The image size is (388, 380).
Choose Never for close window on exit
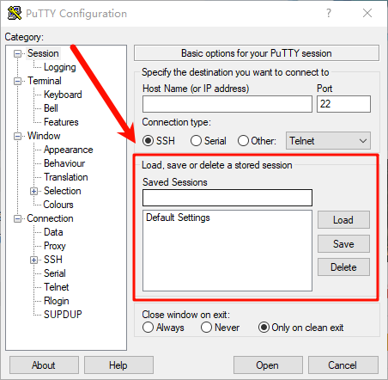206,328
